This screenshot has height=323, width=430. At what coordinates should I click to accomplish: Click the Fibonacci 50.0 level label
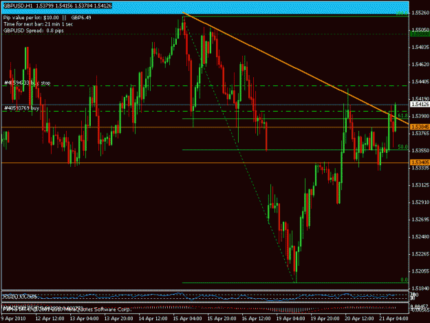pyautogui.click(x=402, y=147)
